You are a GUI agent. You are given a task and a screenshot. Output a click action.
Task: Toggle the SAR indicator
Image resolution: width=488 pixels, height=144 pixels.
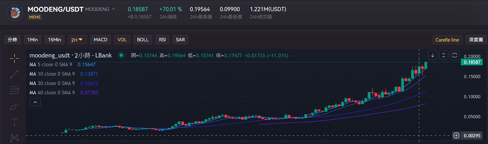click(180, 40)
